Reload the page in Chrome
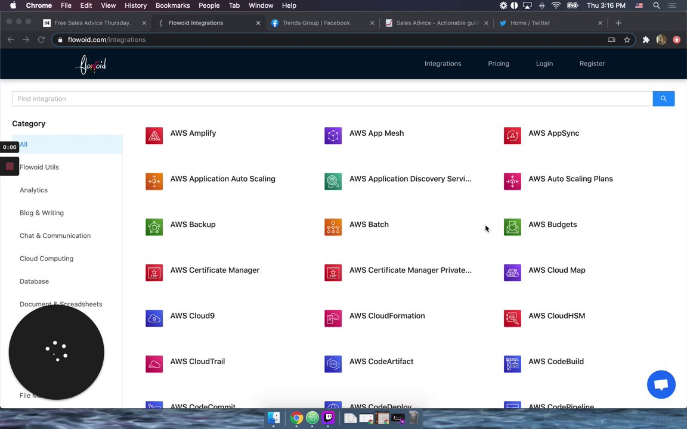The height and width of the screenshot is (429, 687). click(x=41, y=39)
